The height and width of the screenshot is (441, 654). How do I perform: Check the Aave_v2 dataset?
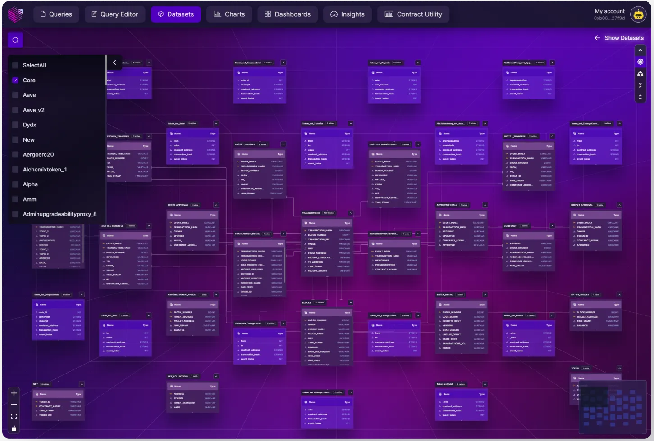16,110
